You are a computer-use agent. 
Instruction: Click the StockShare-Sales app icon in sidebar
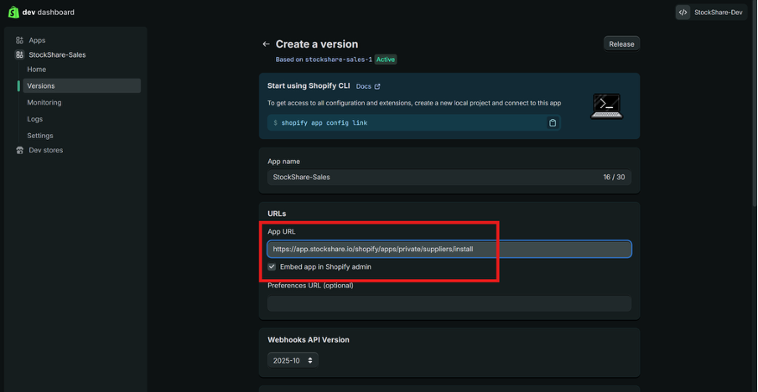[20, 55]
